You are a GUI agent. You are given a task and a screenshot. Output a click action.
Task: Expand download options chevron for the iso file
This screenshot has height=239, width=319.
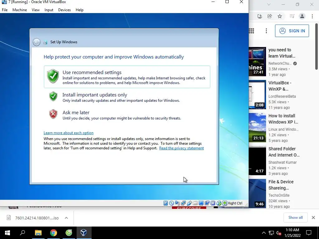(x=66, y=218)
